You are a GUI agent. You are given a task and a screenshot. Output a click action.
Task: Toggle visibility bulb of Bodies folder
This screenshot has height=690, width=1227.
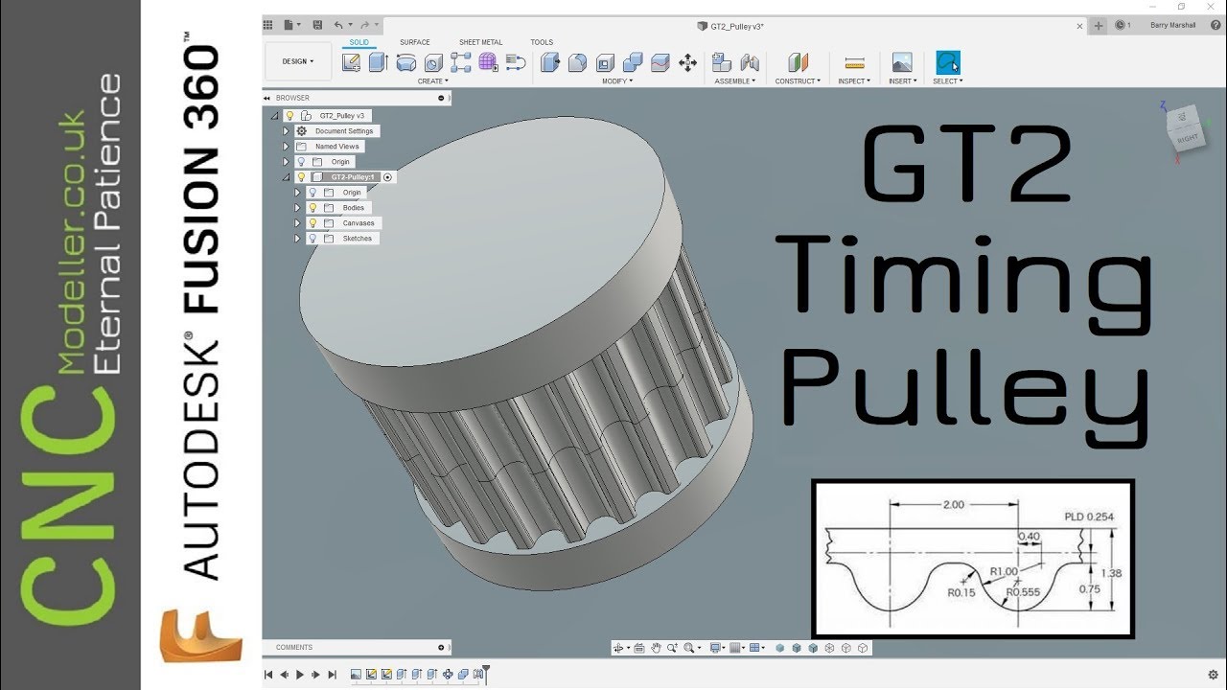(312, 208)
